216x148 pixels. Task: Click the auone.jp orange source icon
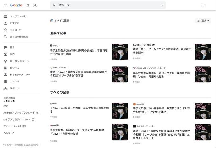pos(134,104)
